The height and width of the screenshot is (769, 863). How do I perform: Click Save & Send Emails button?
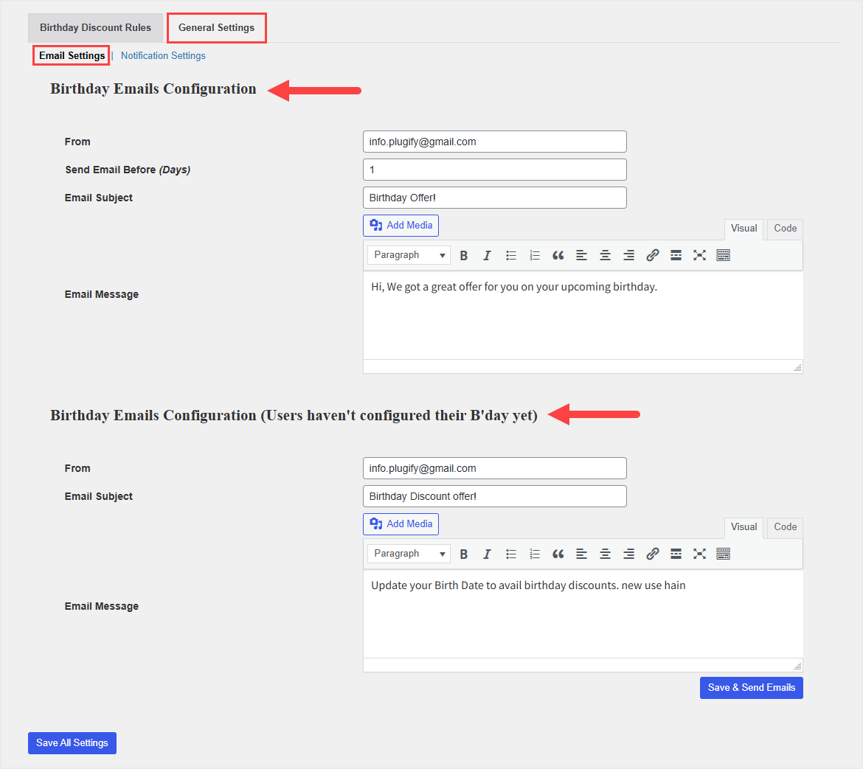[751, 688]
